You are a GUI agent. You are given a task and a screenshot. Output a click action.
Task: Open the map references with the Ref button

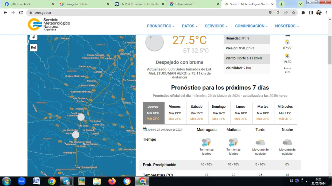33,47
